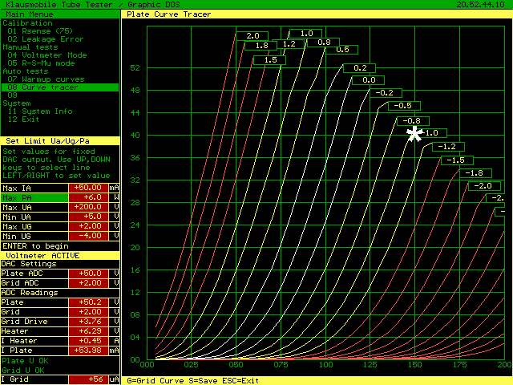Click the white asterisk cursor marker
This screenshot has width=513, height=385.
coord(414,134)
